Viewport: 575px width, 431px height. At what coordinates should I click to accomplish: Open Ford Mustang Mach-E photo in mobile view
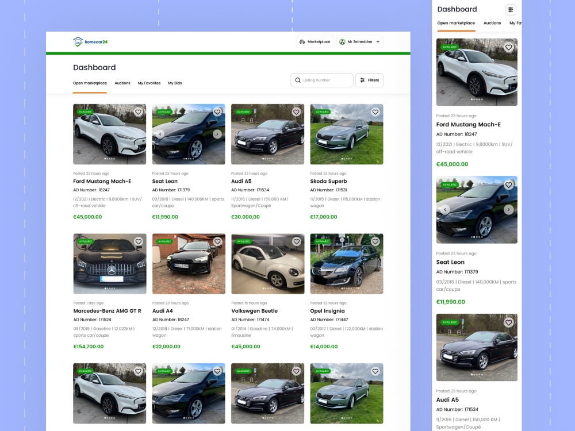point(477,72)
